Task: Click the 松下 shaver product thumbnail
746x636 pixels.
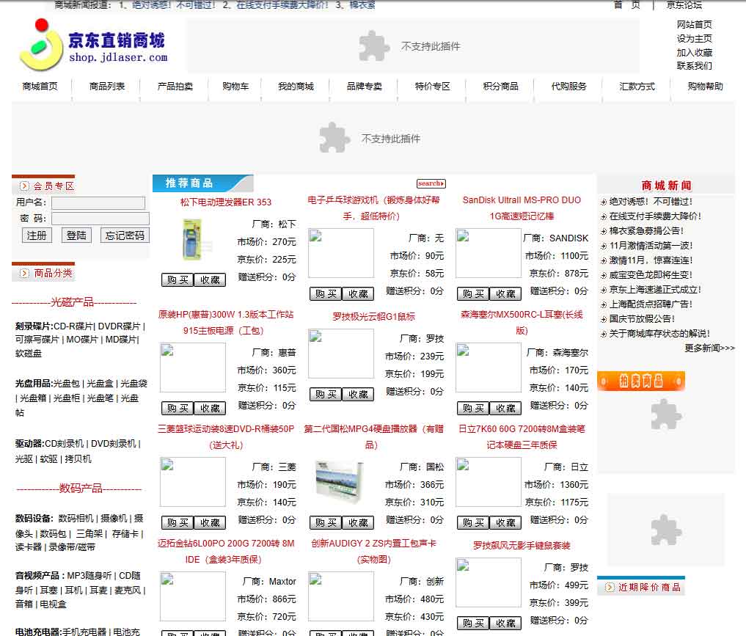Action: (x=191, y=240)
